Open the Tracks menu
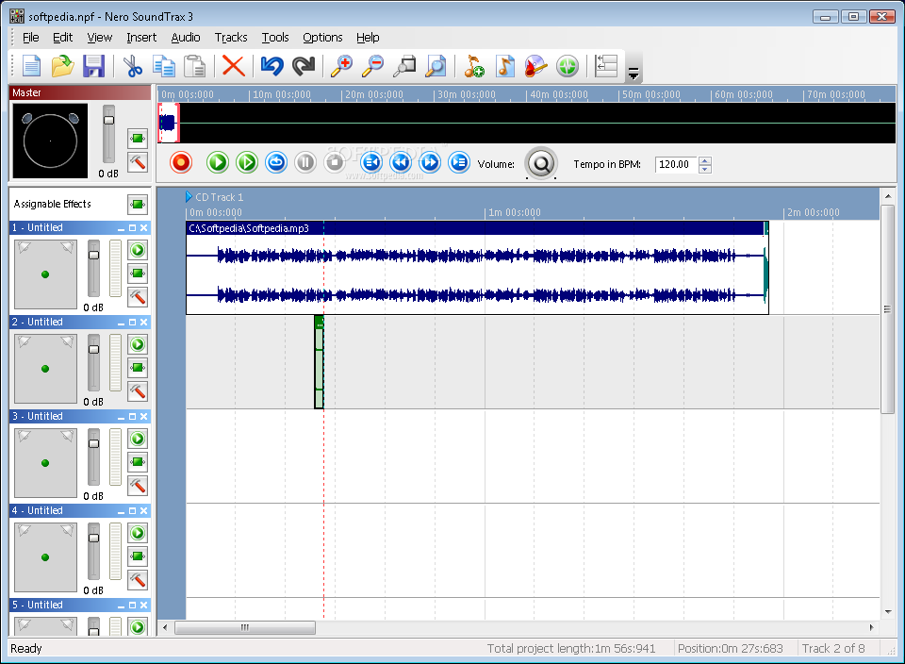Image resolution: width=905 pixels, height=664 pixels. click(x=231, y=38)
